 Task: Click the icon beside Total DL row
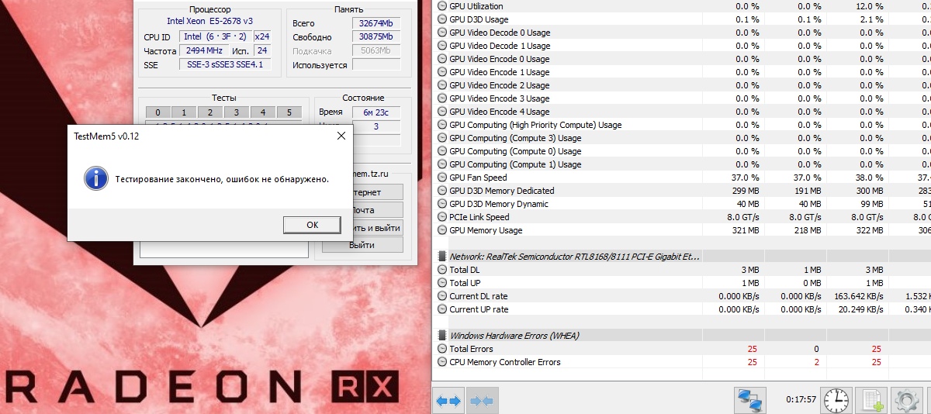point(441,270)
